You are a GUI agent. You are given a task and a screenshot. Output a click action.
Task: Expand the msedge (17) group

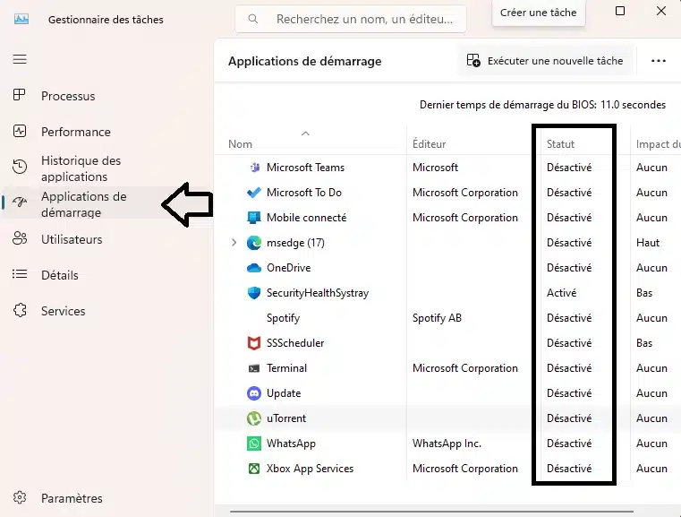point(234,243)
